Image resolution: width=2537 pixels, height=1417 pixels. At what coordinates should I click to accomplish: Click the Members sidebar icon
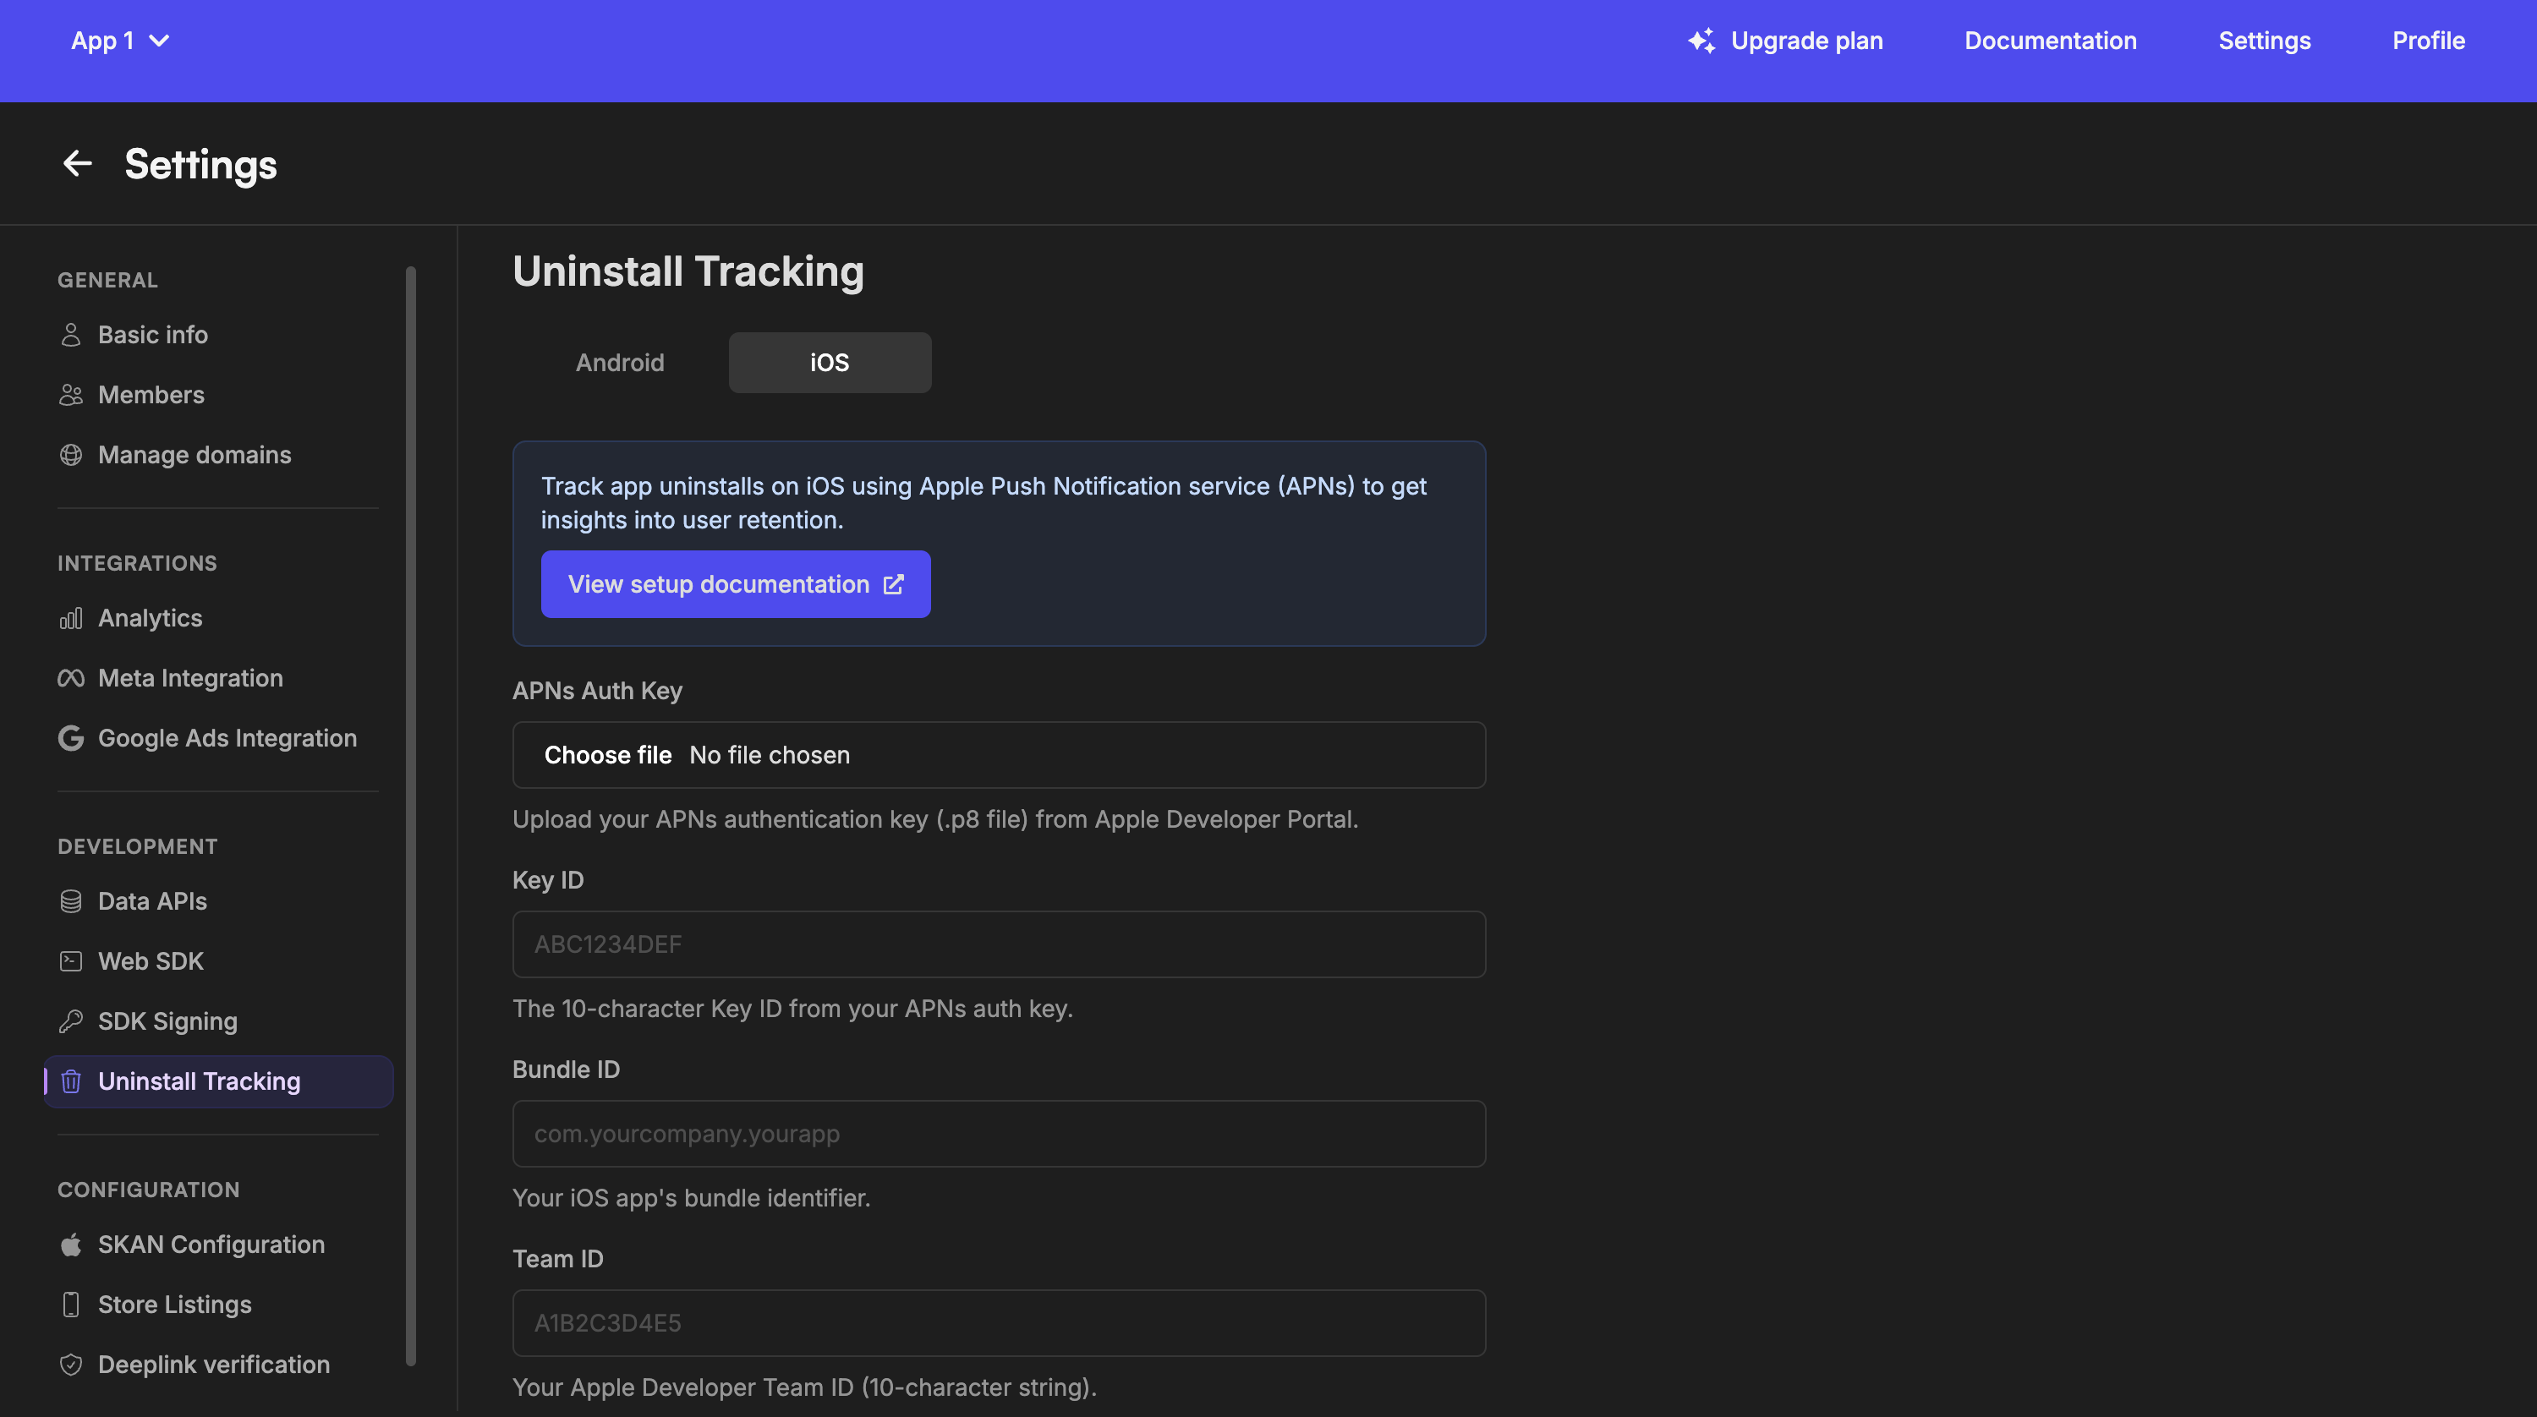70,395
